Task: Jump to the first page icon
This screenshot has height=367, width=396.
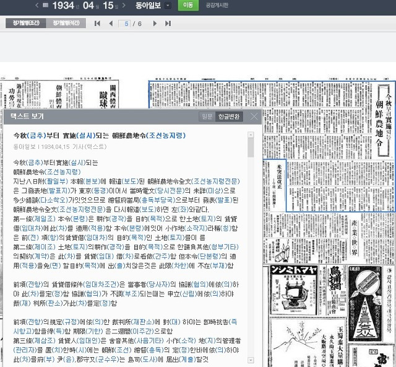Action: click(97, 24)
